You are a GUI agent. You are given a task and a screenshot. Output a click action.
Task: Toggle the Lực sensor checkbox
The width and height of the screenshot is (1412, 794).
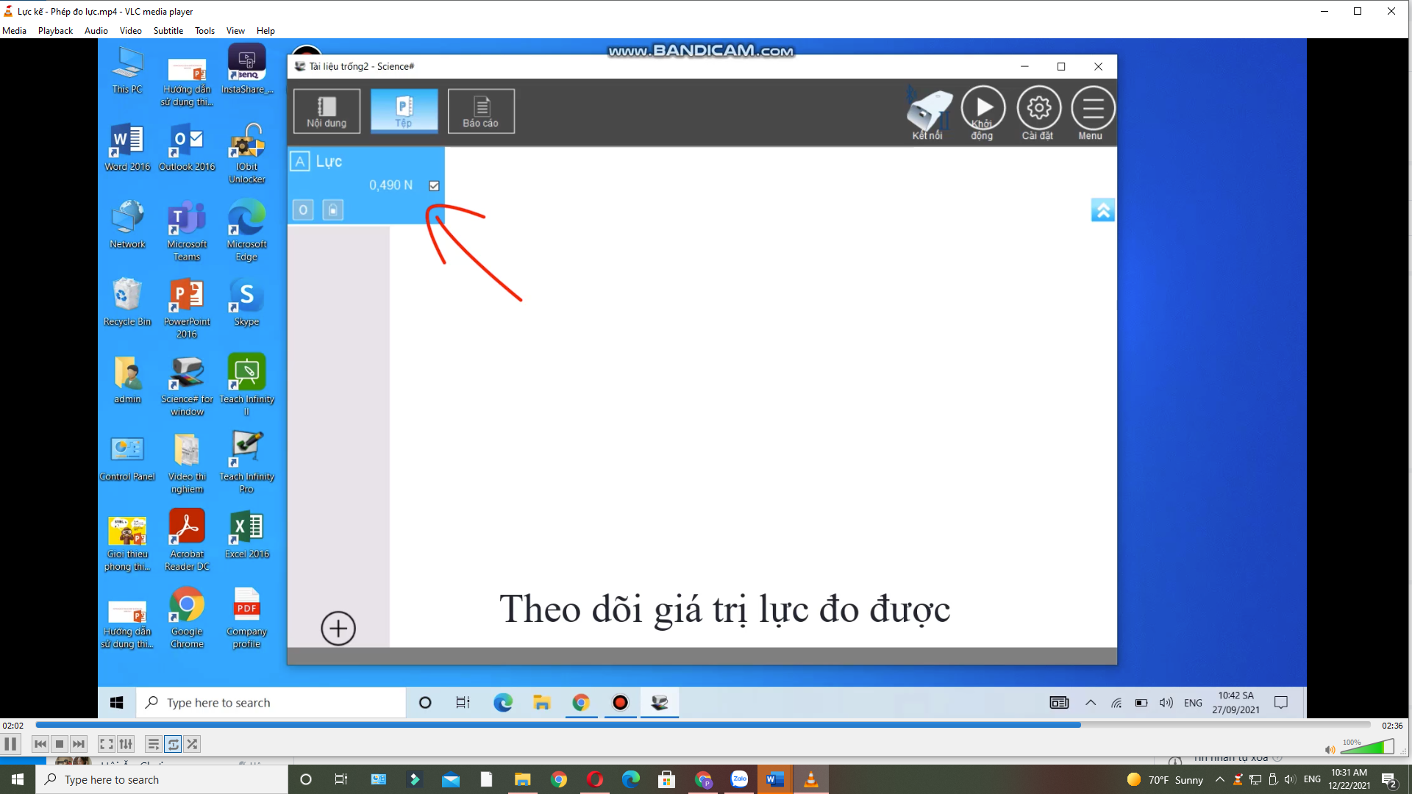(434, 186)
